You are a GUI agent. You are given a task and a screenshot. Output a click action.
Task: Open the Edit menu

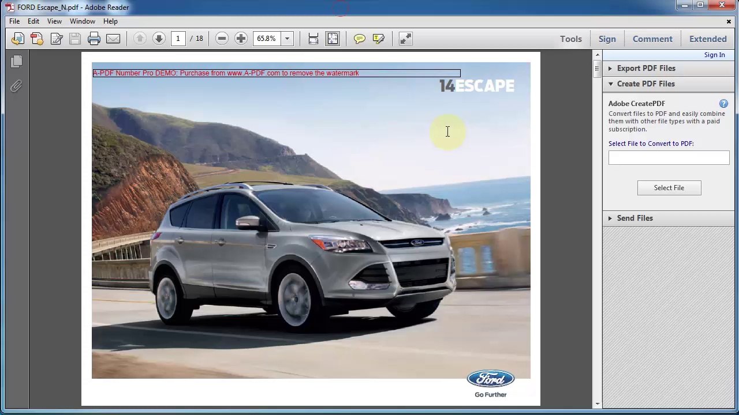point(33,21)
